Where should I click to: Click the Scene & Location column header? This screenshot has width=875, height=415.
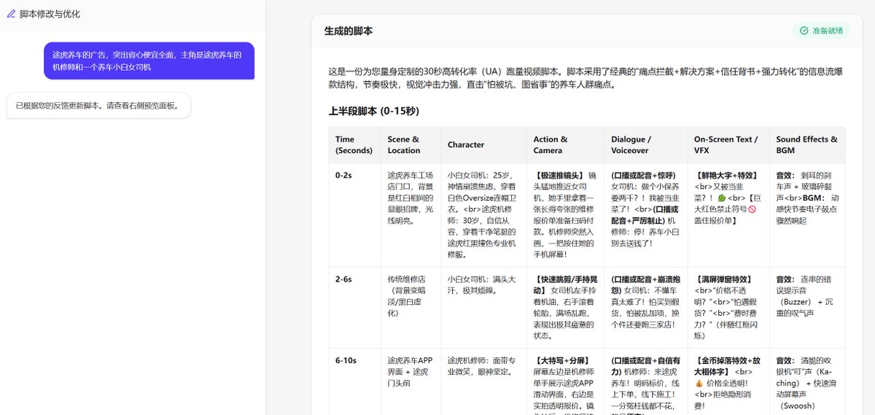[x=411, y=144]
